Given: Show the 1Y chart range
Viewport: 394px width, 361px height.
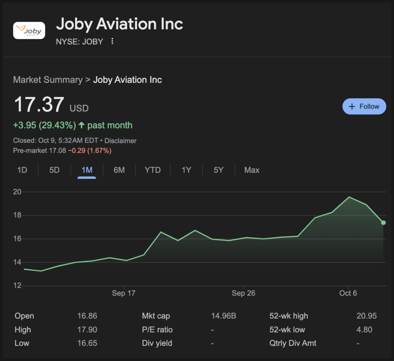Looking at the screenshot, I should point(186,170).
